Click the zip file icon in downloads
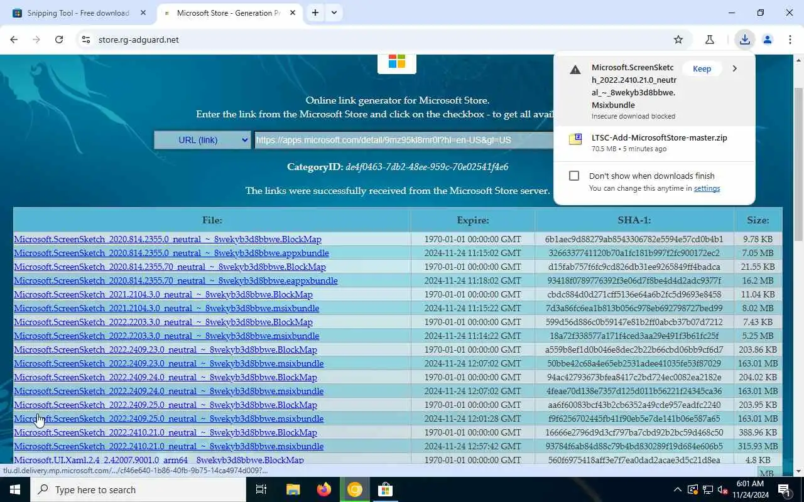Image resolution: width=804 pixels, height=502 pixels. 575,139
